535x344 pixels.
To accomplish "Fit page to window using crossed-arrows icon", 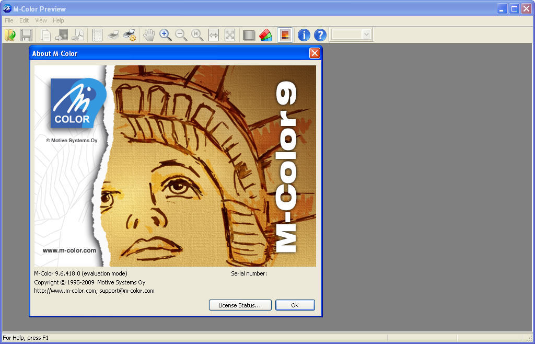I will click(230, 35).
